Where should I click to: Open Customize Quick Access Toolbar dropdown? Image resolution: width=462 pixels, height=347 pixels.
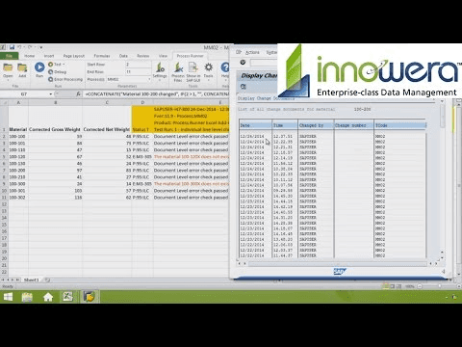tap(41, 47)
